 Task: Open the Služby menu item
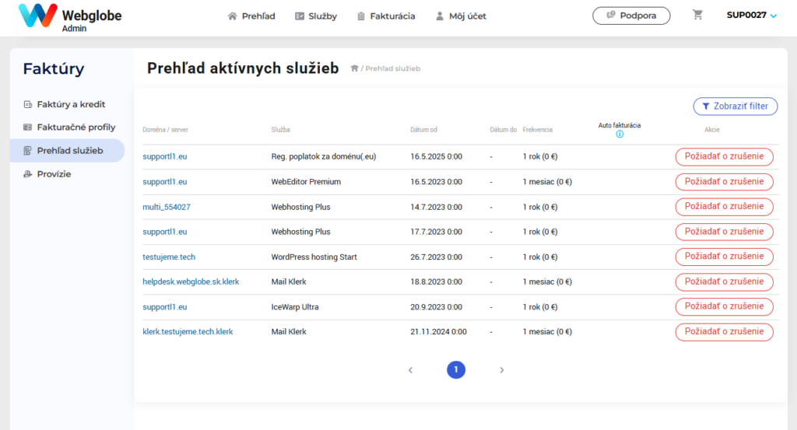[x=316, y=16]
